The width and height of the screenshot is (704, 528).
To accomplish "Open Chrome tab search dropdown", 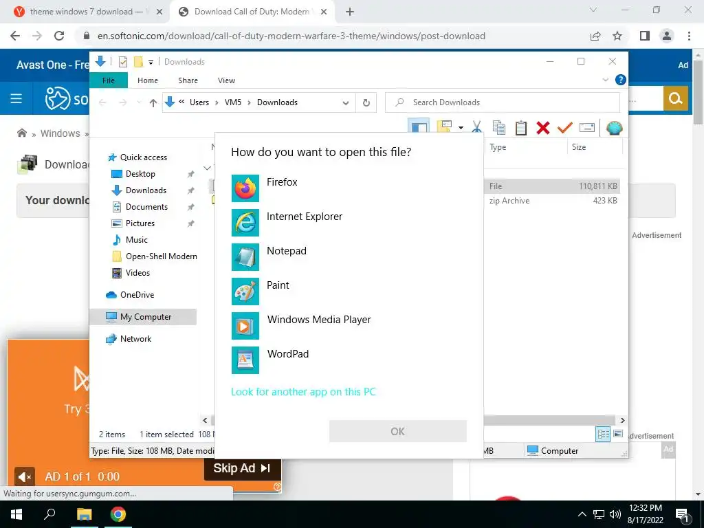I will point(593,10).
